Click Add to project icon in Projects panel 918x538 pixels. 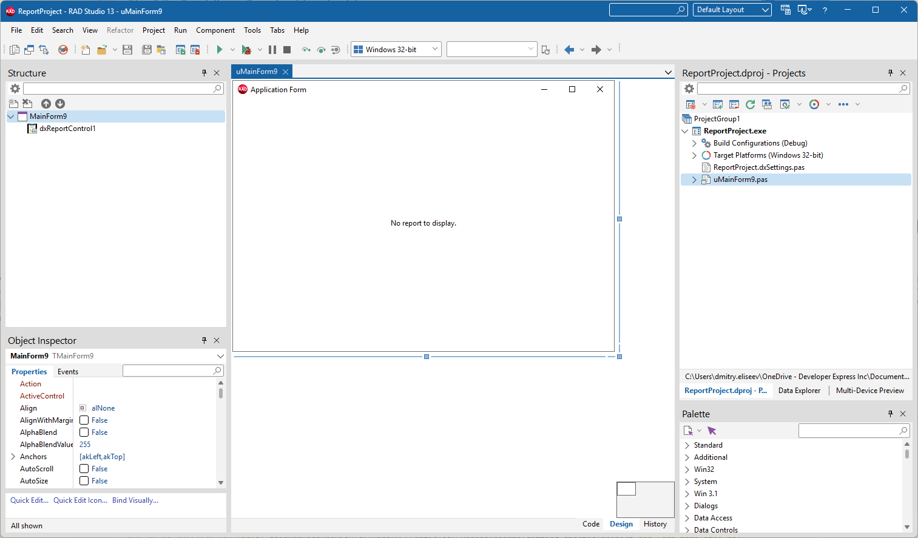pos(718,104)
